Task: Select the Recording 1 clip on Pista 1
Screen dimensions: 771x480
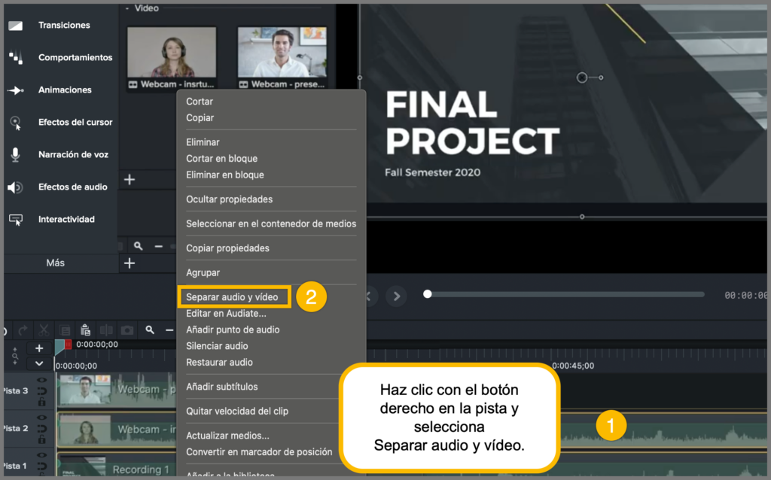Action: (117, 465)
